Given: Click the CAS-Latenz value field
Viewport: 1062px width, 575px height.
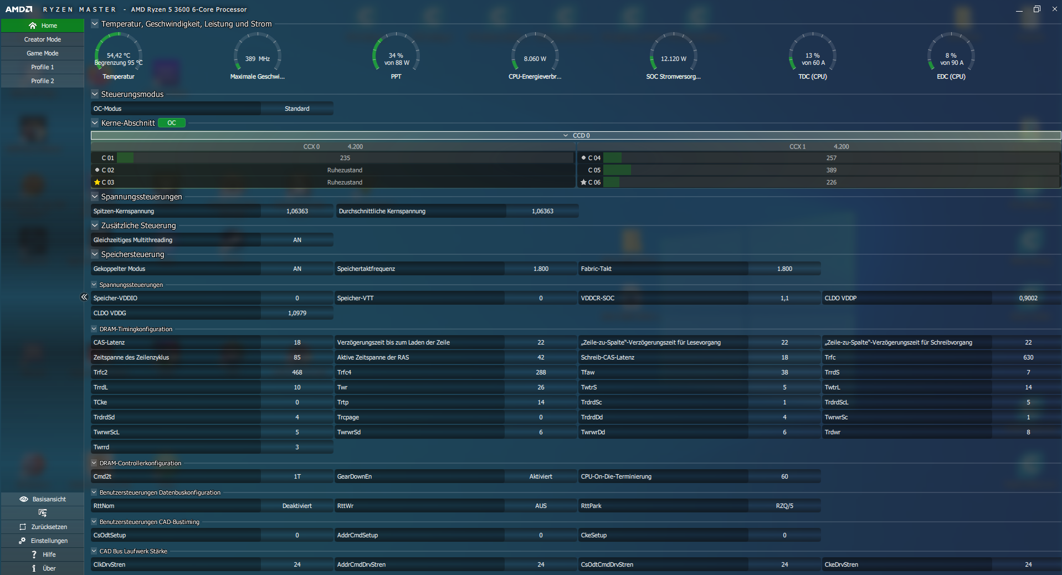Looking at the screenshot, I should click(x=297, y=342).
